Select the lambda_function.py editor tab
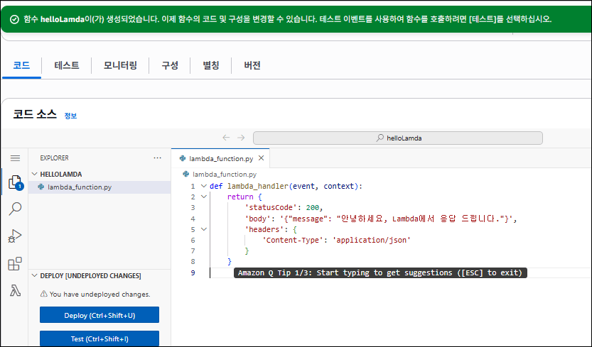Screen dimensions: 592x347 pyautogui.click(x=220, y=158)
